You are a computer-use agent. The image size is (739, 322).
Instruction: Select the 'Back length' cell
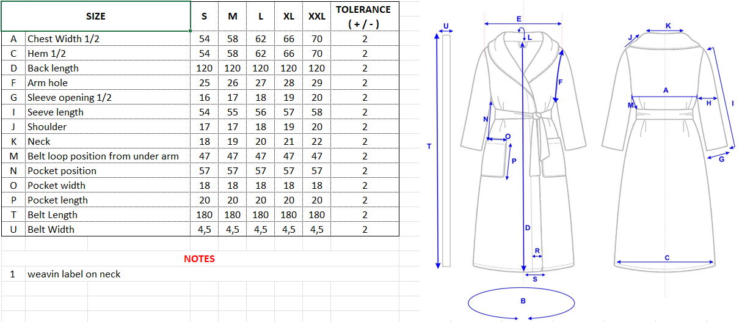[108, 68]
